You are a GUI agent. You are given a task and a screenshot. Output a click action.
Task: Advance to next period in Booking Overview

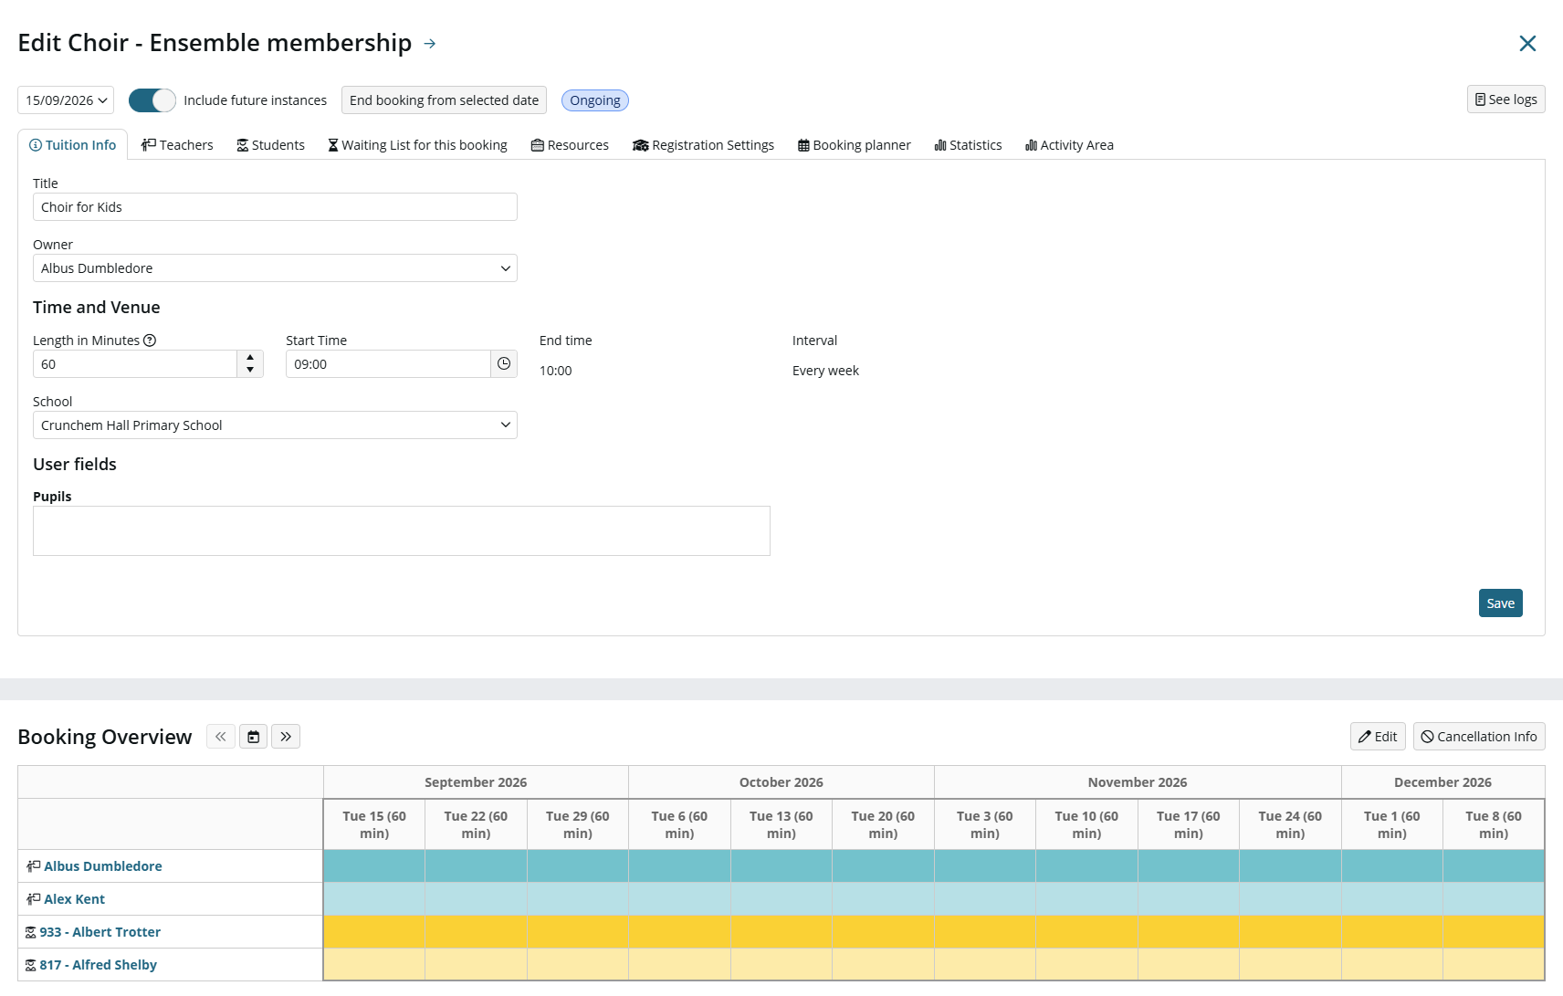pyautogui.click(x=286, y=737)
